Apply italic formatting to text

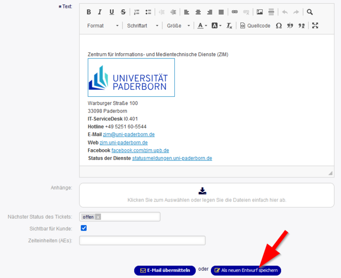100,12
